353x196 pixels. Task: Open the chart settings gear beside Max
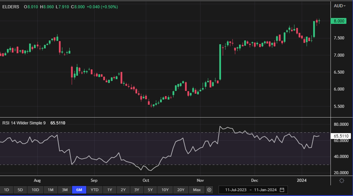[x=209, y=190]
